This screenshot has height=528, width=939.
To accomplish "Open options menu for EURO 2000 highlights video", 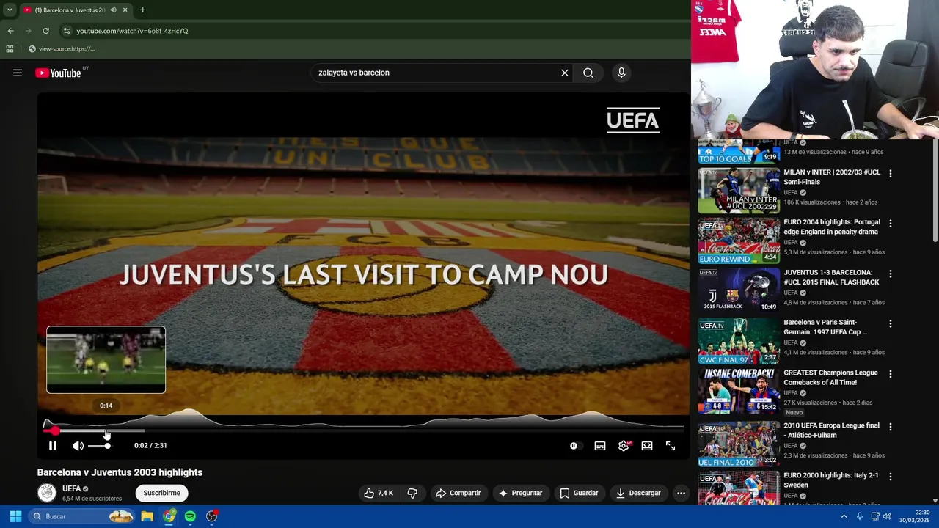I will (x=891, y=477).
